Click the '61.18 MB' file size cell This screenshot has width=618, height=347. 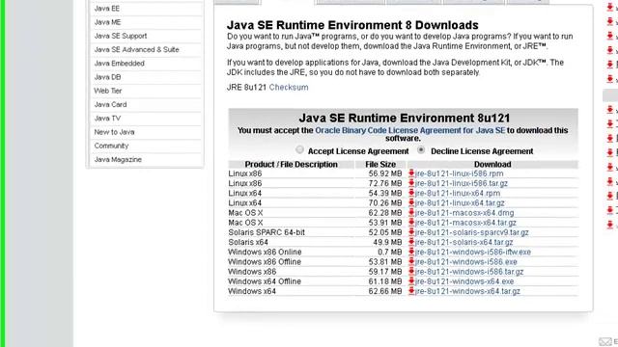[385, 281]
